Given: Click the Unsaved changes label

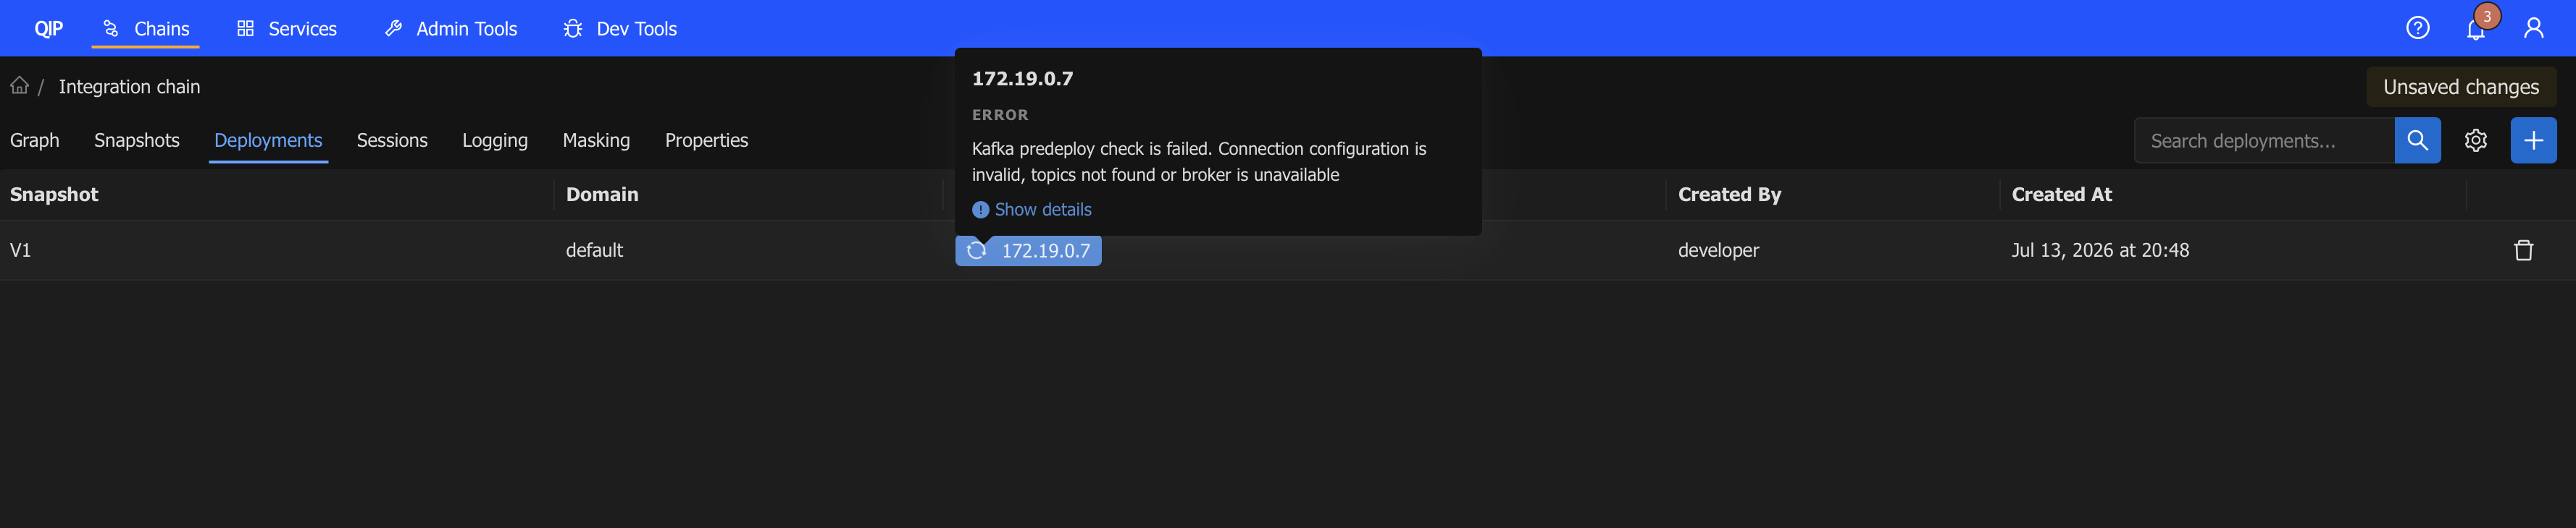Looking at the screenshot, I should pyautogui.click(x=2460, y=87).
